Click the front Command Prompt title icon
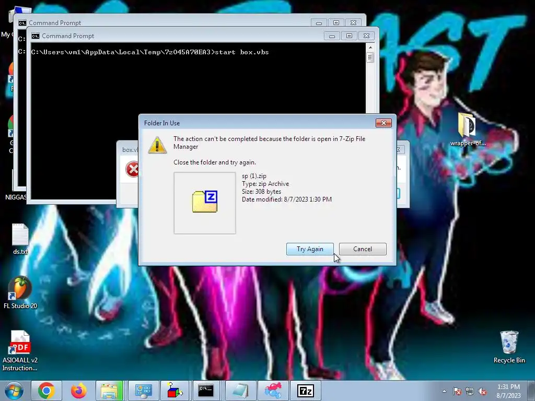 [x=36, y=36]
